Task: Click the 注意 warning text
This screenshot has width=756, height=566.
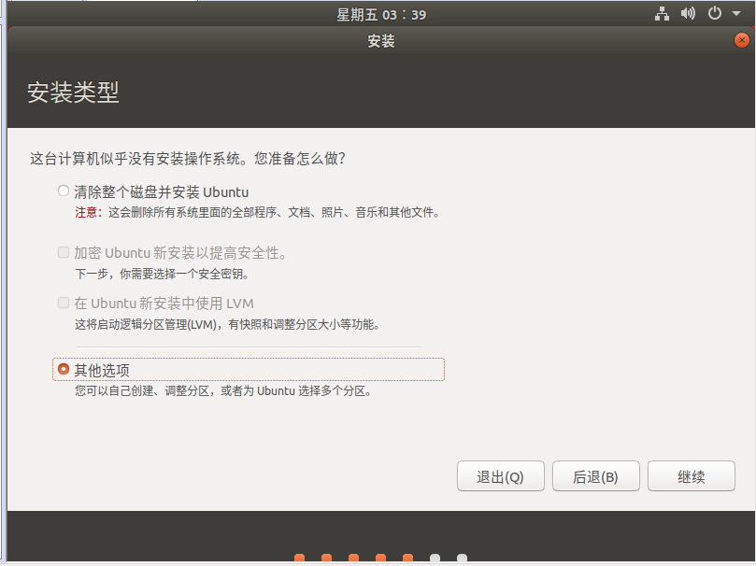Action: [x=88, y=212]
